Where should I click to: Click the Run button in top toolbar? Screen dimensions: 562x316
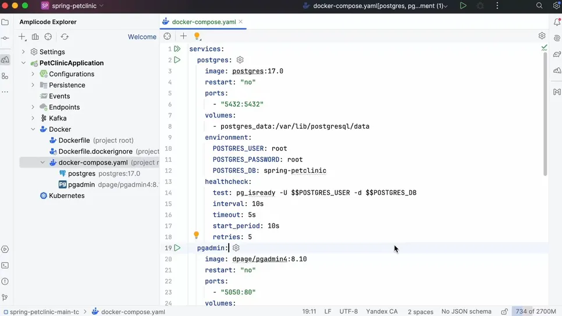click(x=463, y=6)
